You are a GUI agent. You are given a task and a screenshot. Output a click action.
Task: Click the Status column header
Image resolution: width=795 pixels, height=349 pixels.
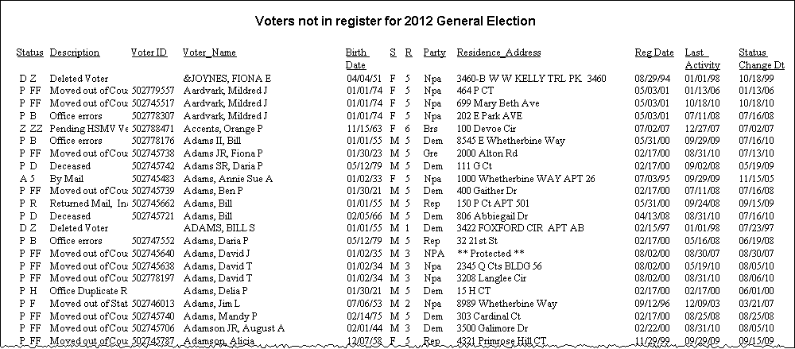pyautogui.click(x=30, y=53)
